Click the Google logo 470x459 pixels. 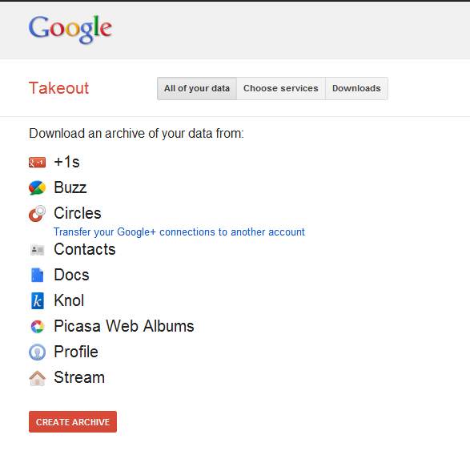(70, 29)
